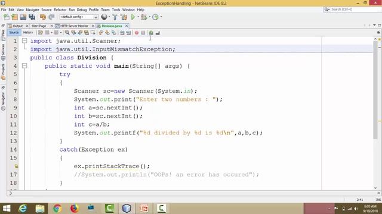
Task: Click the editor split handle above scrollbar
Action: tap(378, 32)
